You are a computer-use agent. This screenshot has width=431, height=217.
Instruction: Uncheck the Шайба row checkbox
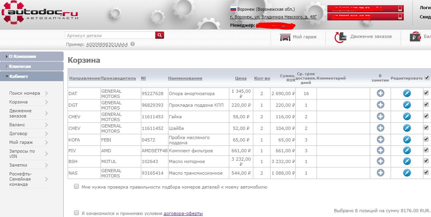coord(426,127)
